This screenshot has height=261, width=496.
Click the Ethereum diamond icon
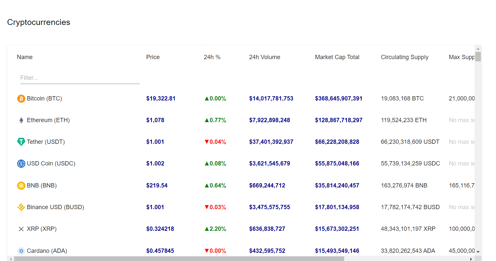(21, 120)
